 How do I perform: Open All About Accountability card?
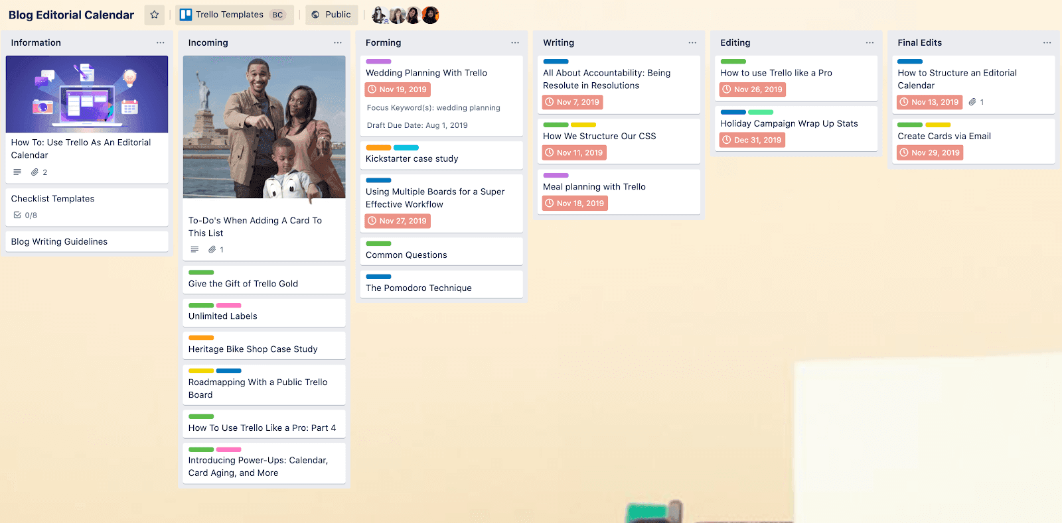(x=619, y=84)
